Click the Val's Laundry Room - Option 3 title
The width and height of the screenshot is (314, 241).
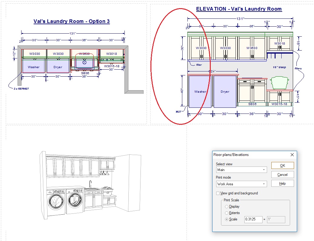tap(71, 21)
